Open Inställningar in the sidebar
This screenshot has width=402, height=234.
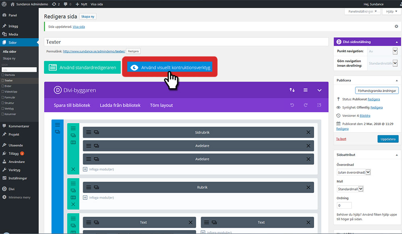(x=17, y=178)
